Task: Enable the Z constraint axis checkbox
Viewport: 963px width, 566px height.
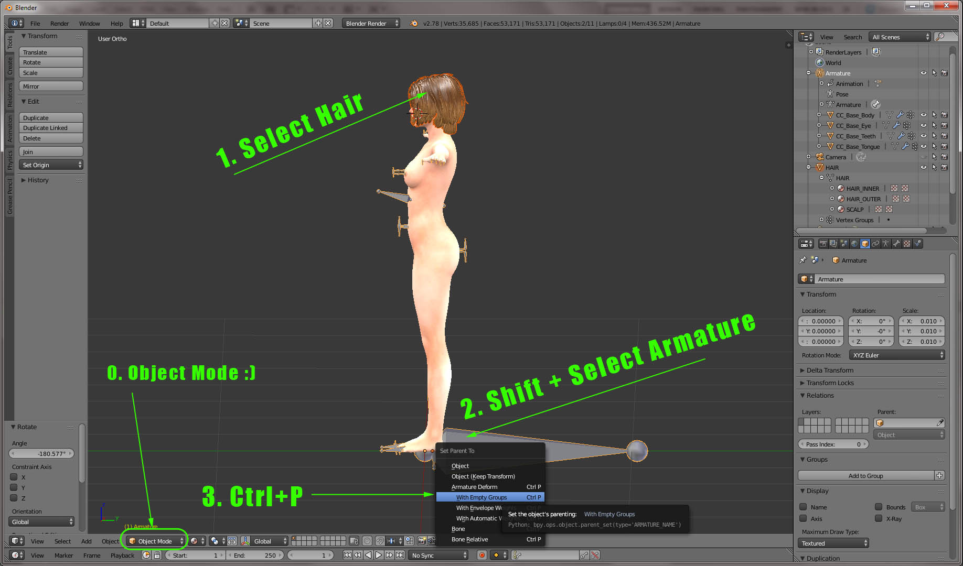Action: 14,498
